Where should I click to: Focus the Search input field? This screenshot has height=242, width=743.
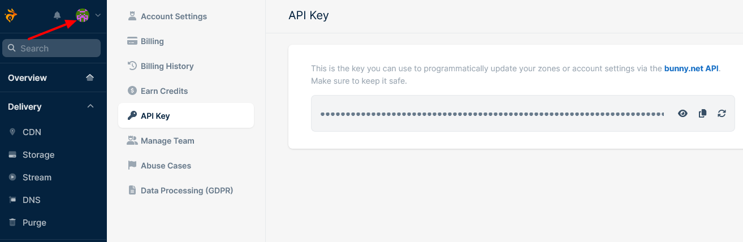click(51, 48)
